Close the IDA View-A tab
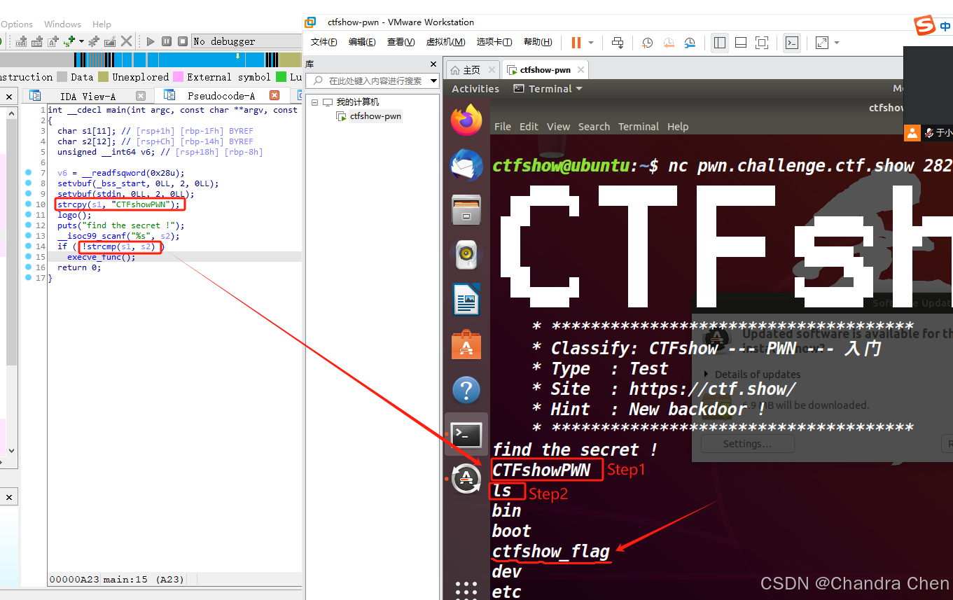This screenshot has height=600, width=953. coord(141,96)
